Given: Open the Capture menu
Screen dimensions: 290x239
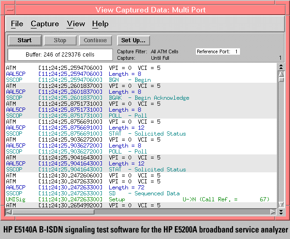Looking at the screenshot, I should click(45, 24).
